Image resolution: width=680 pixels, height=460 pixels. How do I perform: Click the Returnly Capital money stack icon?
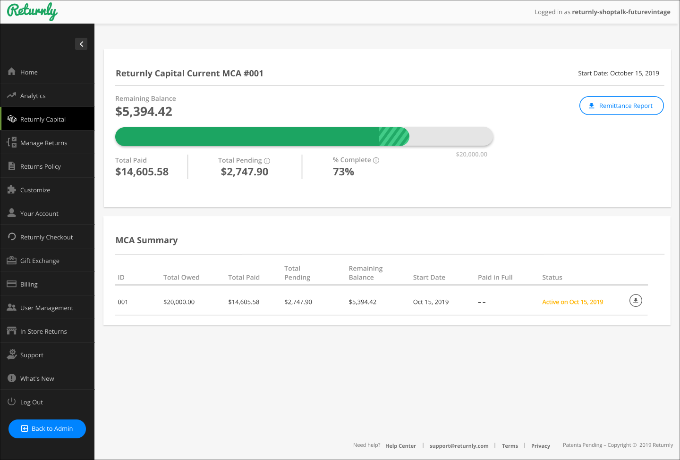[x=12, y=119]
